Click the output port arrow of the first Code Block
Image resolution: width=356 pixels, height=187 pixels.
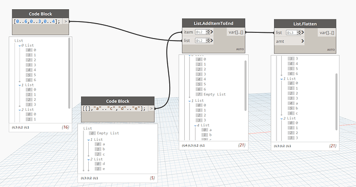(66, 22)
